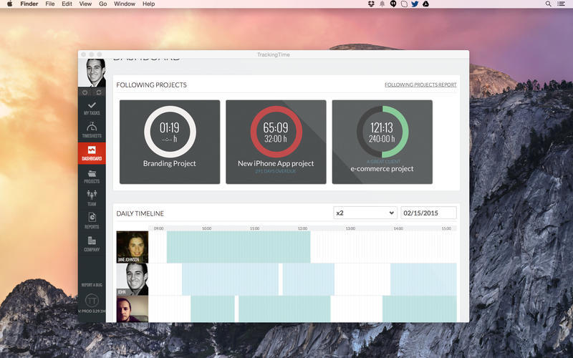Open the Following Projects Report link
573x358 pixels.
pyautogui.click(x=420, y=85)
